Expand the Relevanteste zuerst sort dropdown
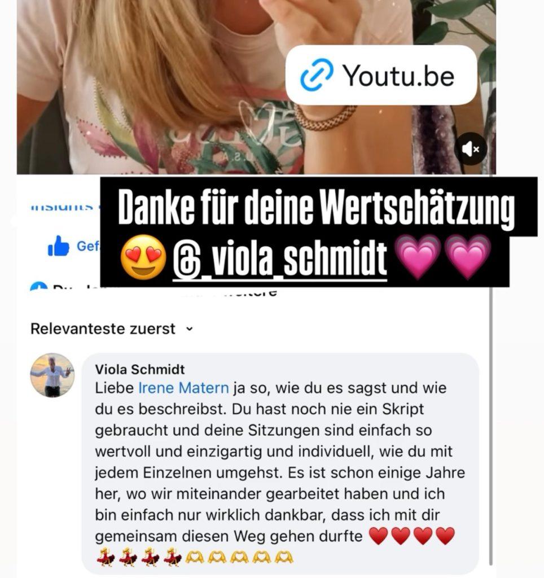The height and width of the screenshot is (578, 544). pyautogui.click(x=112, y=329)
